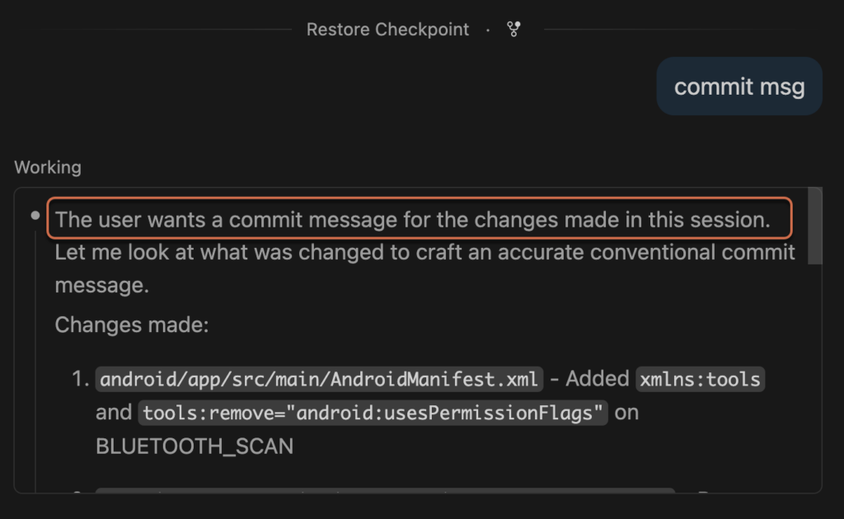844x519 pixels.
Task: Click the xmlns:tools code chip
Action: click(701, 379)
